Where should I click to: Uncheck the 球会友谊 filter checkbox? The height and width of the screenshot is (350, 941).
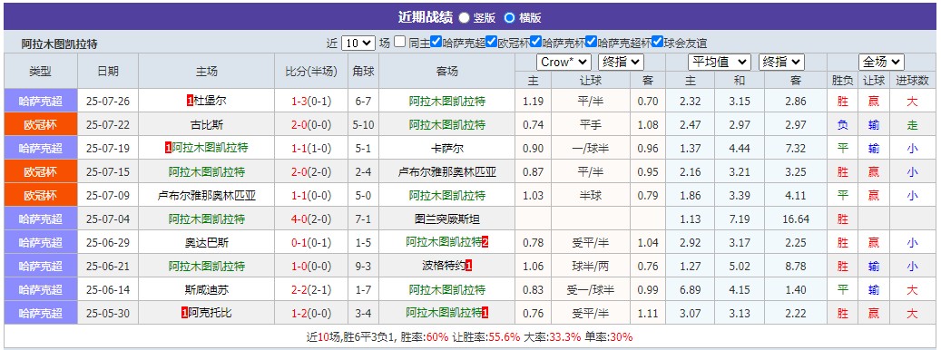click(658, 43)
